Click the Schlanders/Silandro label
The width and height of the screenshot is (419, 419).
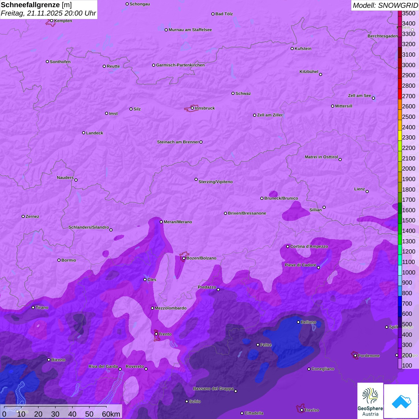[89, 227]
